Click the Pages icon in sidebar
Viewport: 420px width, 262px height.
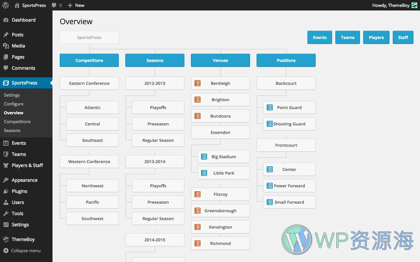(6, 57)
